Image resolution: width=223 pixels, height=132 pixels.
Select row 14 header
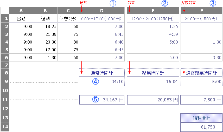coord(5,127)
